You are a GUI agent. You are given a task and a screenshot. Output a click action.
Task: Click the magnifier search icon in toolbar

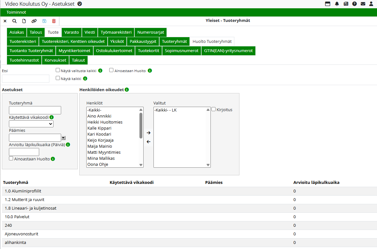pyautogui.click(x=14, y=21)
